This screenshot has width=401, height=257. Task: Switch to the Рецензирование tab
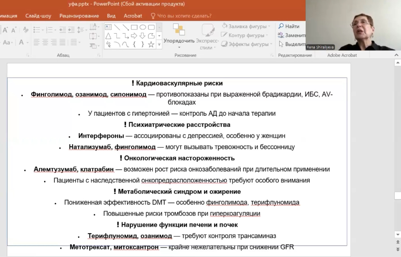79,16
